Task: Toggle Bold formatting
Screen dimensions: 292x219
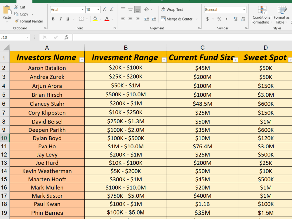Action: pyautogui.click(x=53, y=19)
